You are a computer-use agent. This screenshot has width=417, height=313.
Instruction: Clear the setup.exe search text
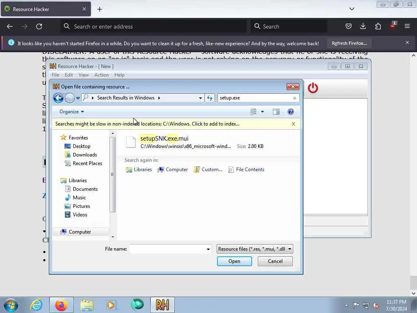[294, 98]
